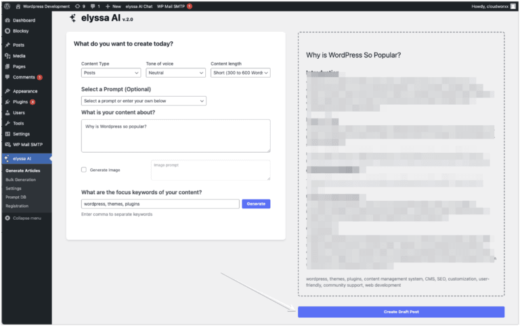Click the Plugins plug icon
The height and width of the screenshot is (326, 520).
pyautogui.click(x=7, y=101)
